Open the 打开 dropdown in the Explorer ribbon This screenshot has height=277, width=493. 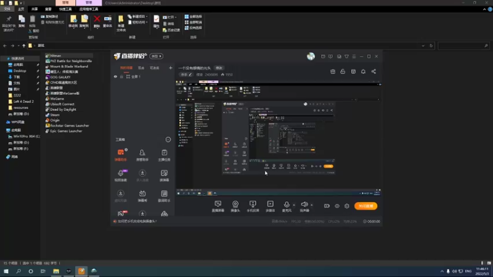point(170,17)
